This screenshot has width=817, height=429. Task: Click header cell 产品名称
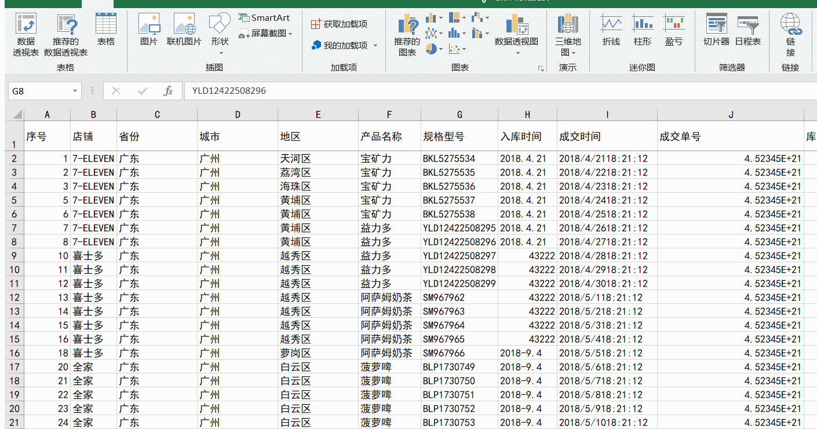(390, 137)
